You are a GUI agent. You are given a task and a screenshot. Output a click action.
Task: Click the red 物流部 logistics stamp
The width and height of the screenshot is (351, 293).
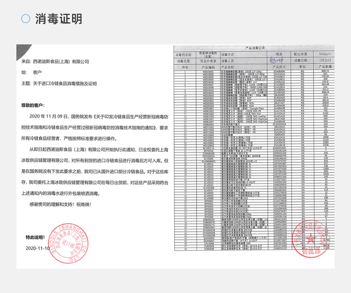tap(311, 239)
